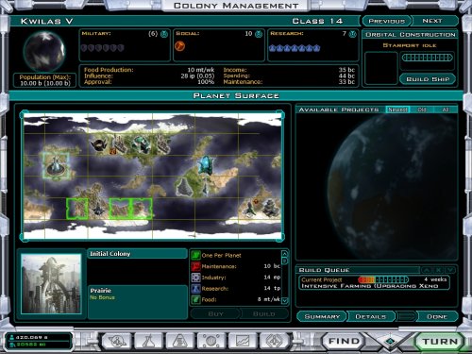Open the colony Summary

[322, 316]
